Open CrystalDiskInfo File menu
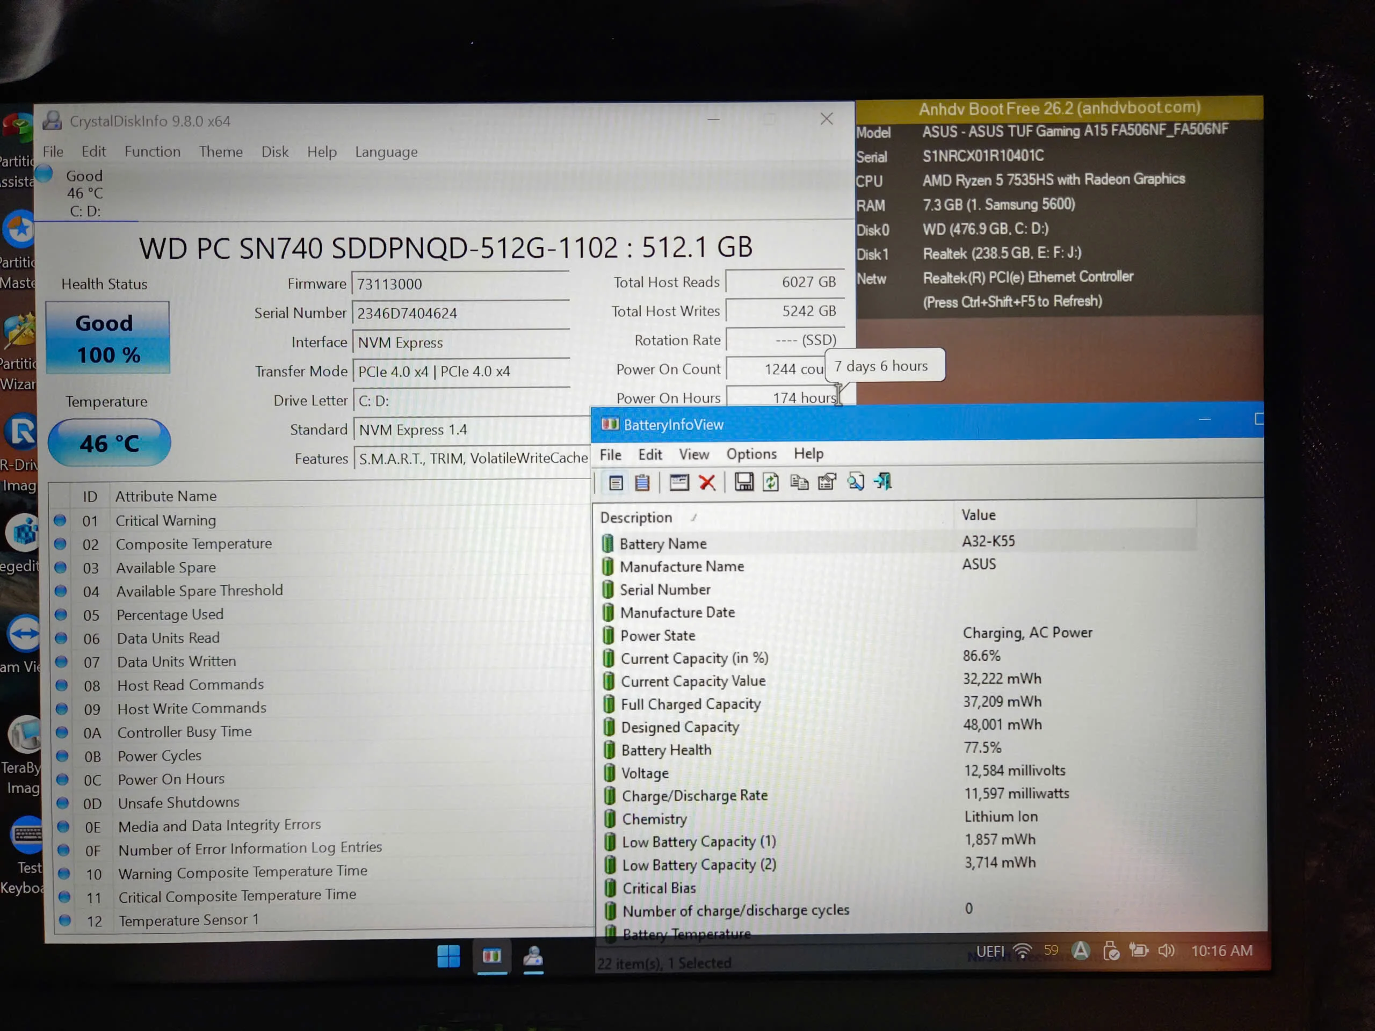This screenshot has height=1031, width=1375. click(53, 151)
